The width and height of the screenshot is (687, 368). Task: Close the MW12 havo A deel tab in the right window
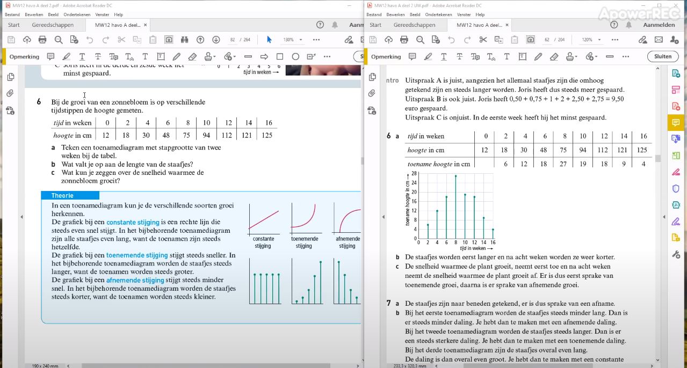(x=507, y=25)
